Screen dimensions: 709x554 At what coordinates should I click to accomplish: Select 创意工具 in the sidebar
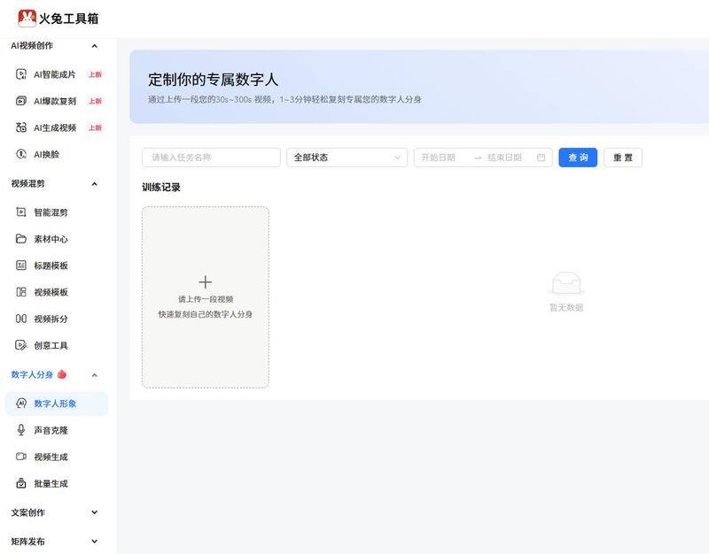tap(57, 345)
